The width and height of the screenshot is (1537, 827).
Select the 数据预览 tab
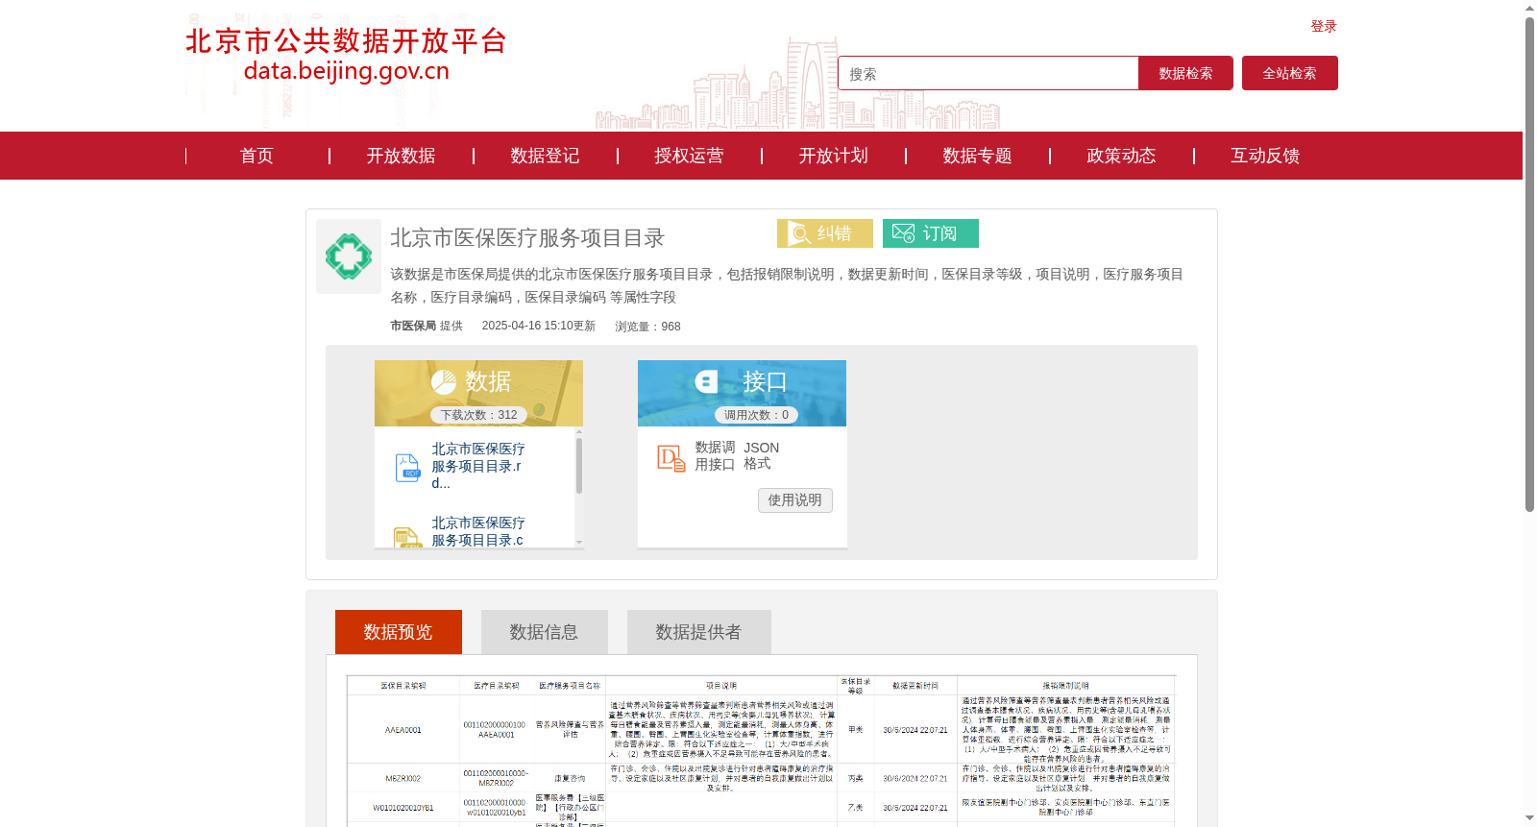coord(399,632)
